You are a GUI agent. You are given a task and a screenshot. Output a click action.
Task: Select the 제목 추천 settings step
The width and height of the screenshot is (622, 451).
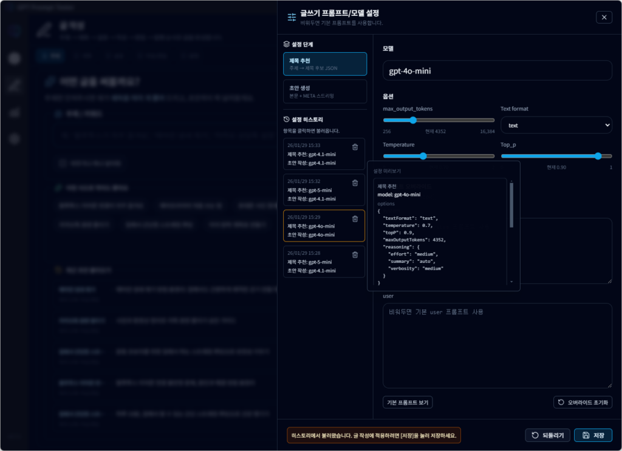click(324, 64)
